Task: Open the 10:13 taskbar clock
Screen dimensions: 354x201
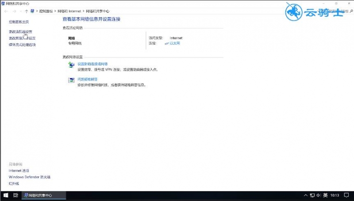Action: [x=335, y=195]
